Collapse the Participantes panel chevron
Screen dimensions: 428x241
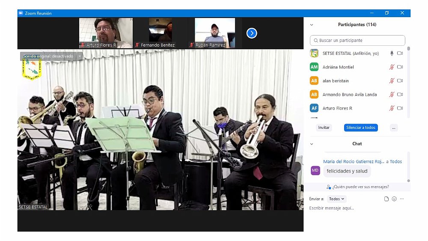pos(312,25)
